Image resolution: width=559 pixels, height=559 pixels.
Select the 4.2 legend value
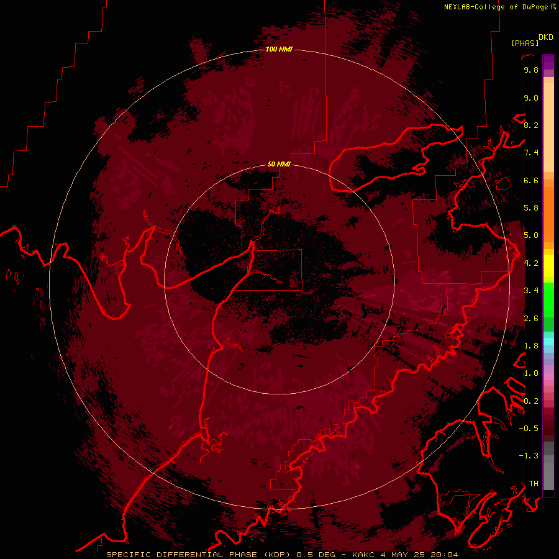coord(531,263)
